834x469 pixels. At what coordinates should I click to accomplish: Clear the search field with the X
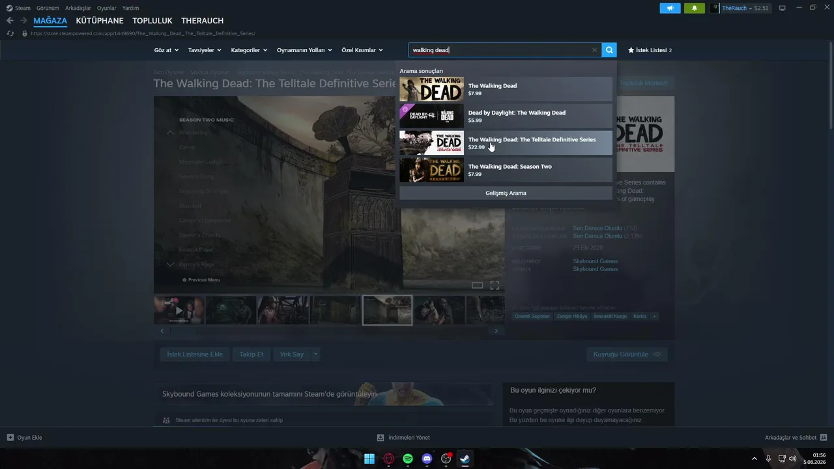click(x=594, y=50)
